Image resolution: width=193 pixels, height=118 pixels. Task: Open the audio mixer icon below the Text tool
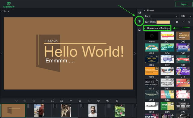click(140, 30)
